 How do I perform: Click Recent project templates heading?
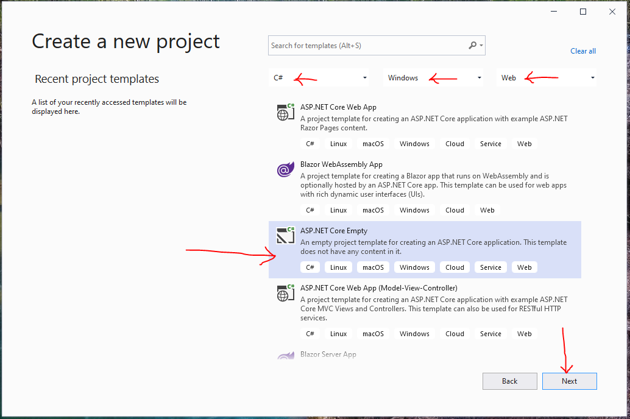tap(97, 79)
